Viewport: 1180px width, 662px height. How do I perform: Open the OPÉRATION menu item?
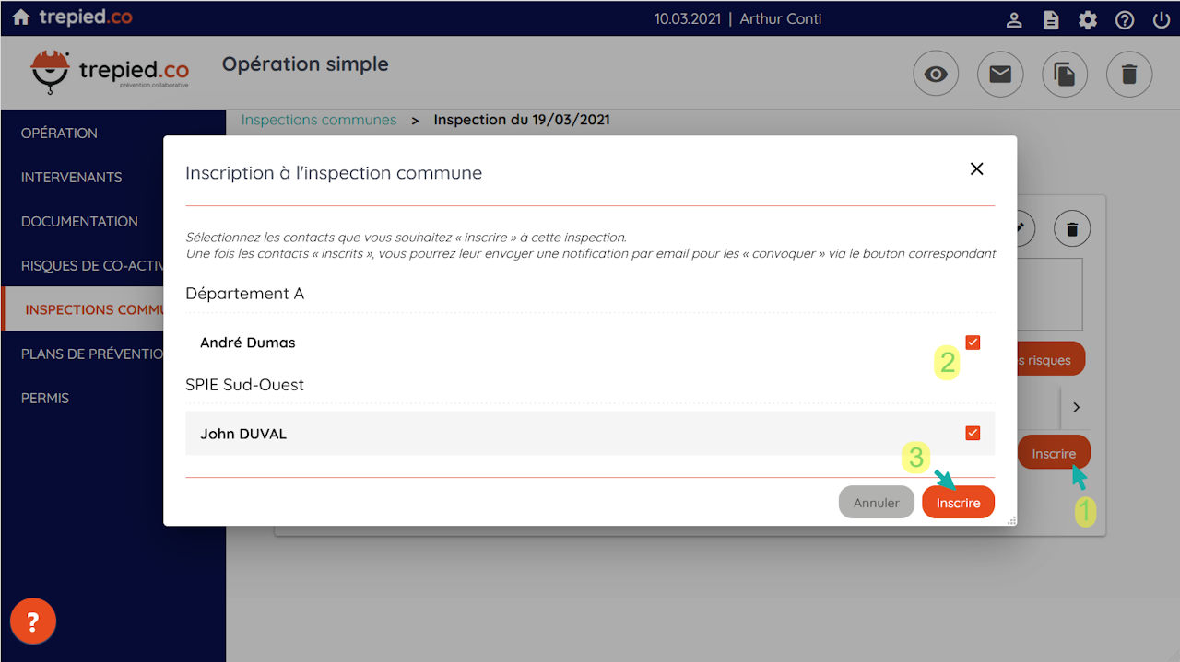(x=59, y=133)
